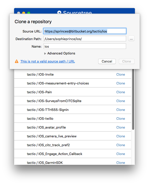The height and width of the screenshot is (185, 149).
Task: Click the Cancel button
Action: click(107, 61)
